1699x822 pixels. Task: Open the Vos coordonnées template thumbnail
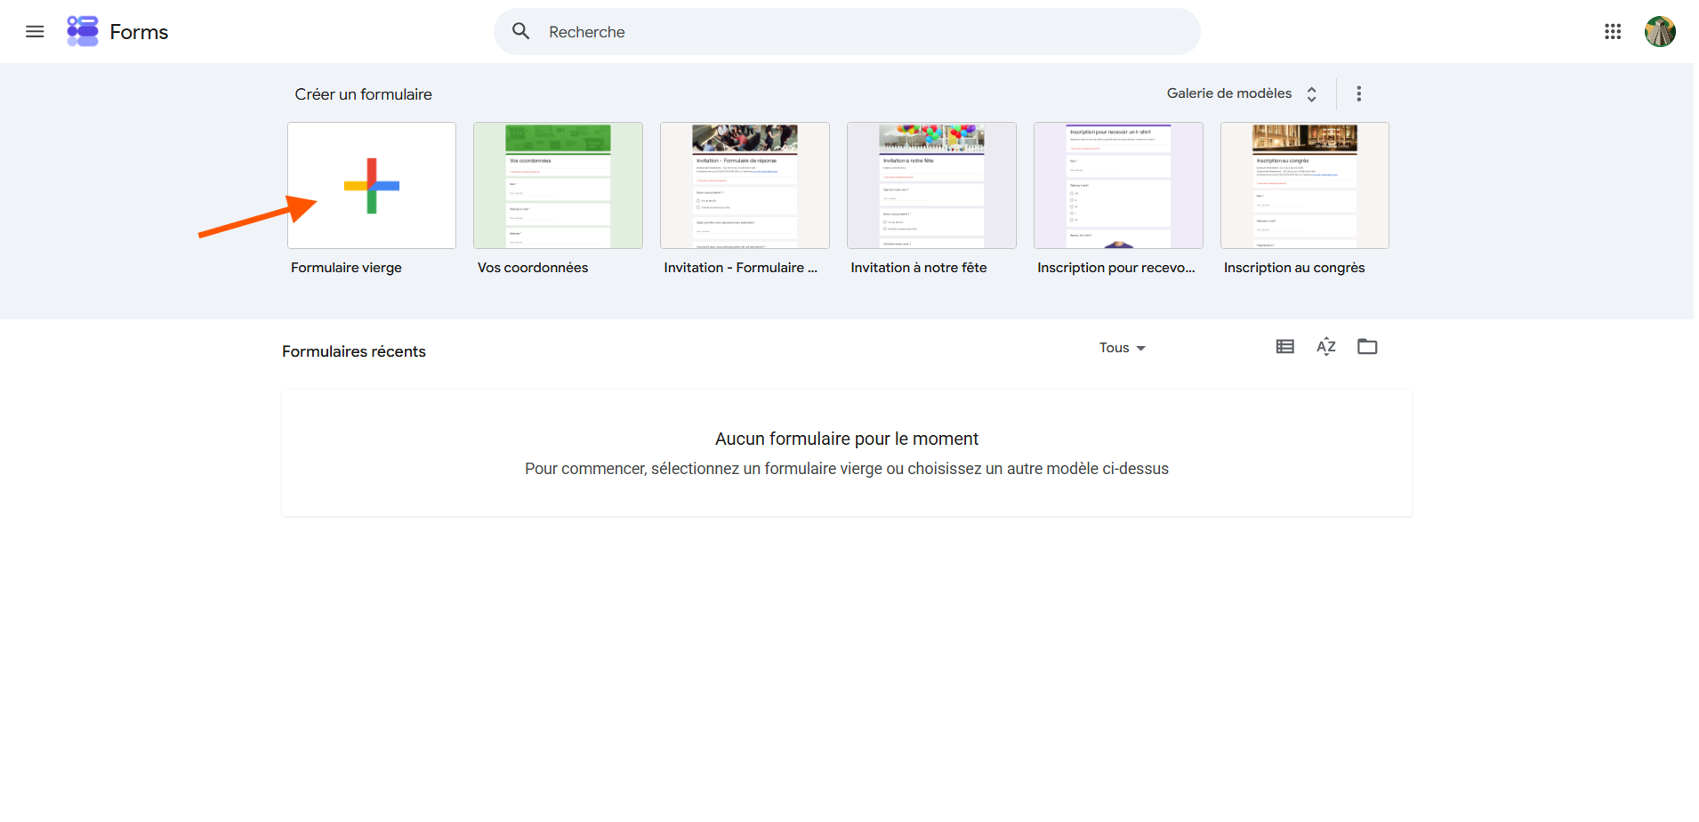558,186
